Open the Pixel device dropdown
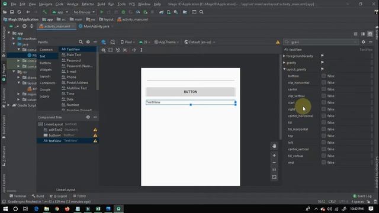The image size is (379, 213). (128, 42)
